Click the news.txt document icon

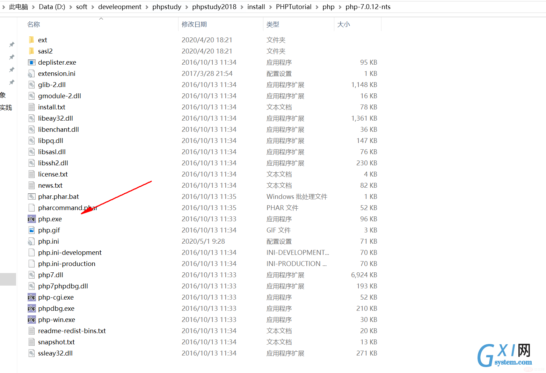31,185
